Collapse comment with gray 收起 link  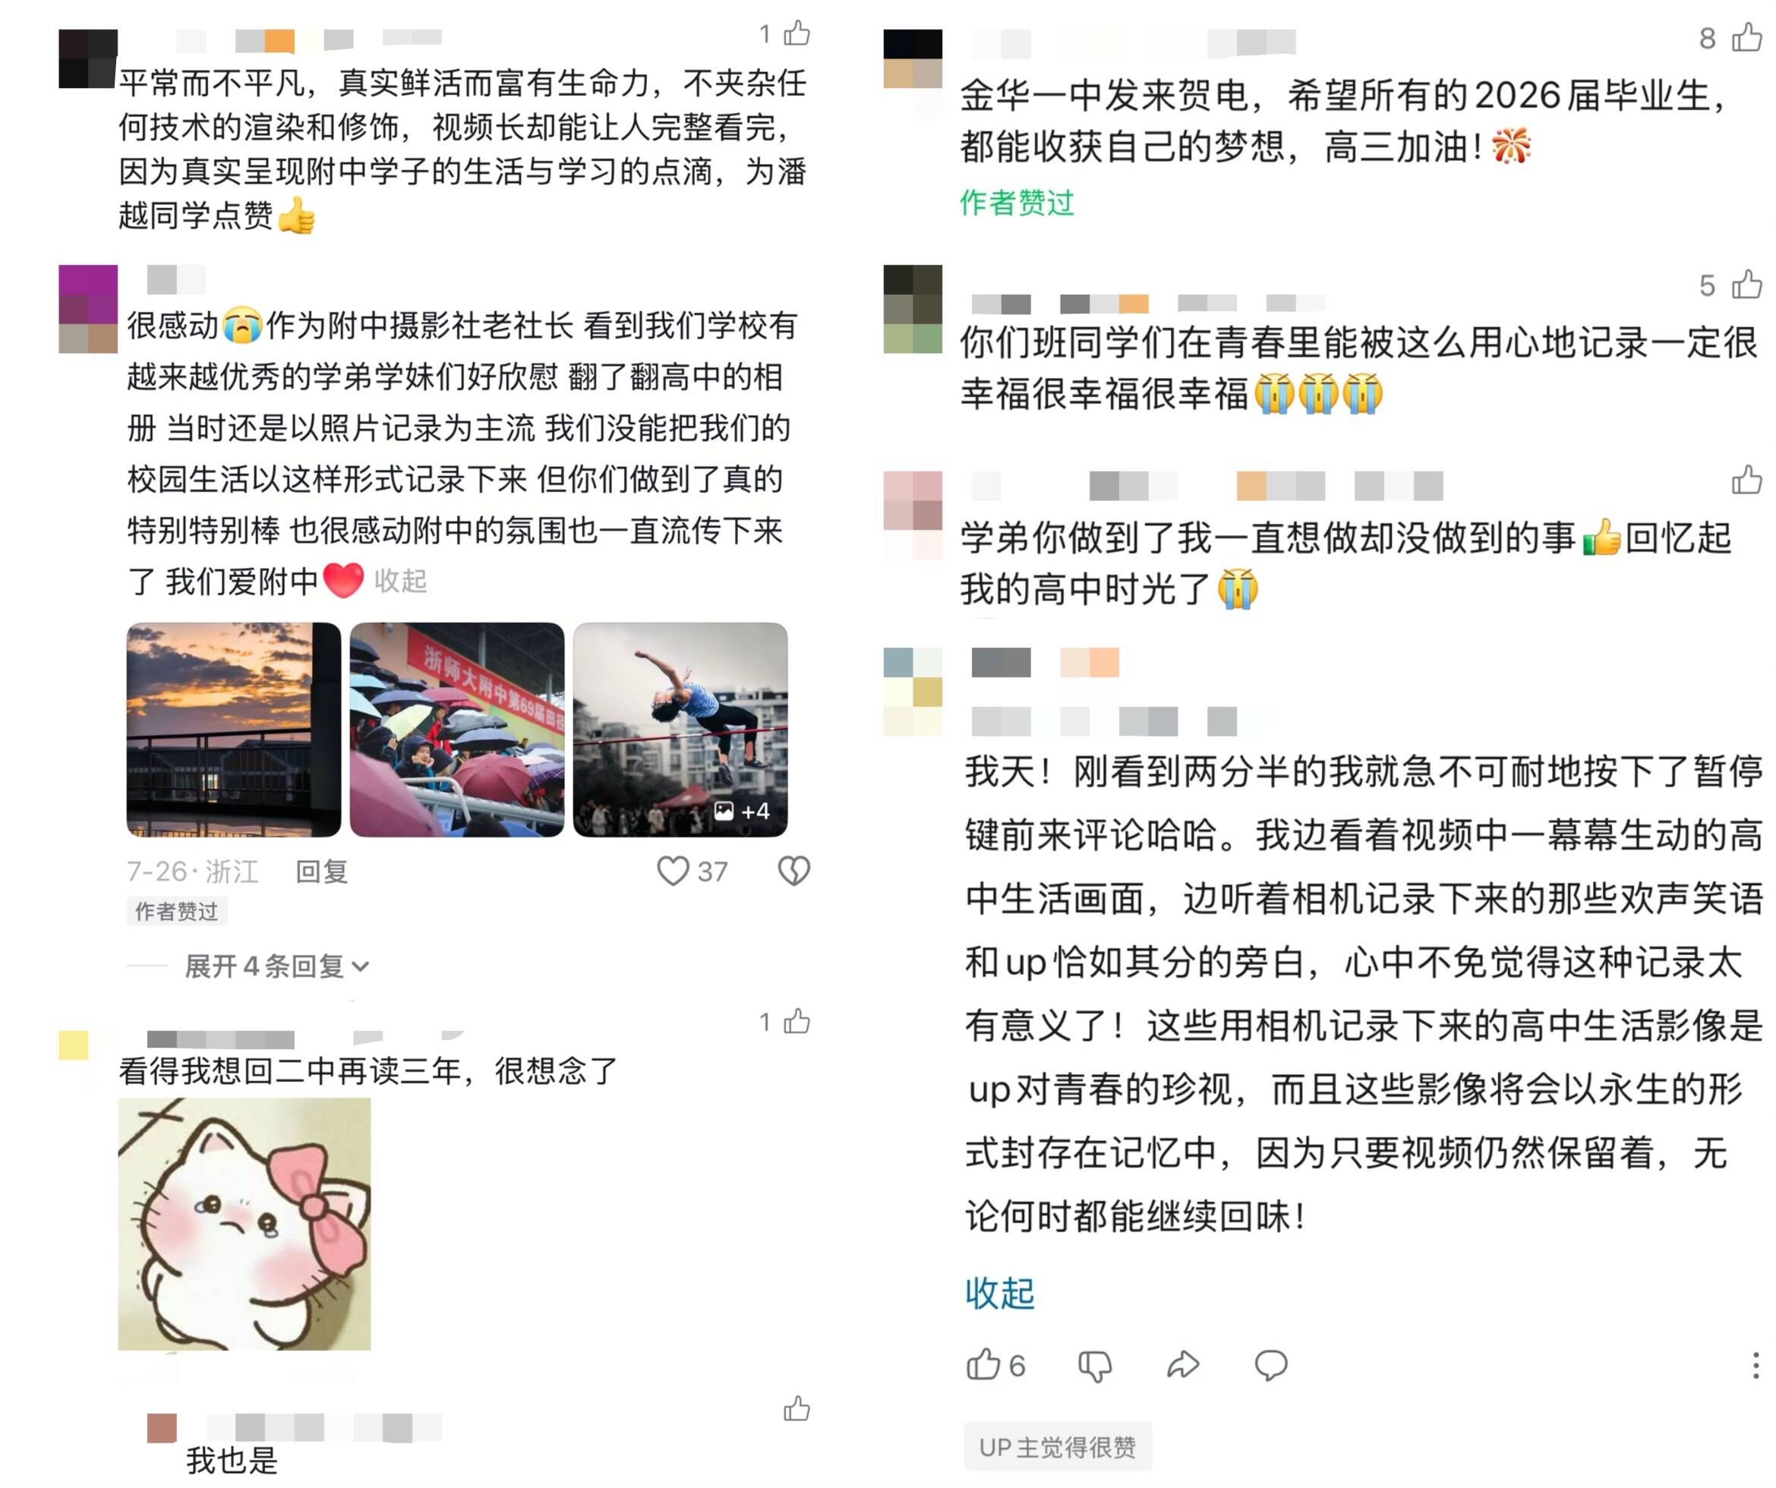click(x=400, y=582)
